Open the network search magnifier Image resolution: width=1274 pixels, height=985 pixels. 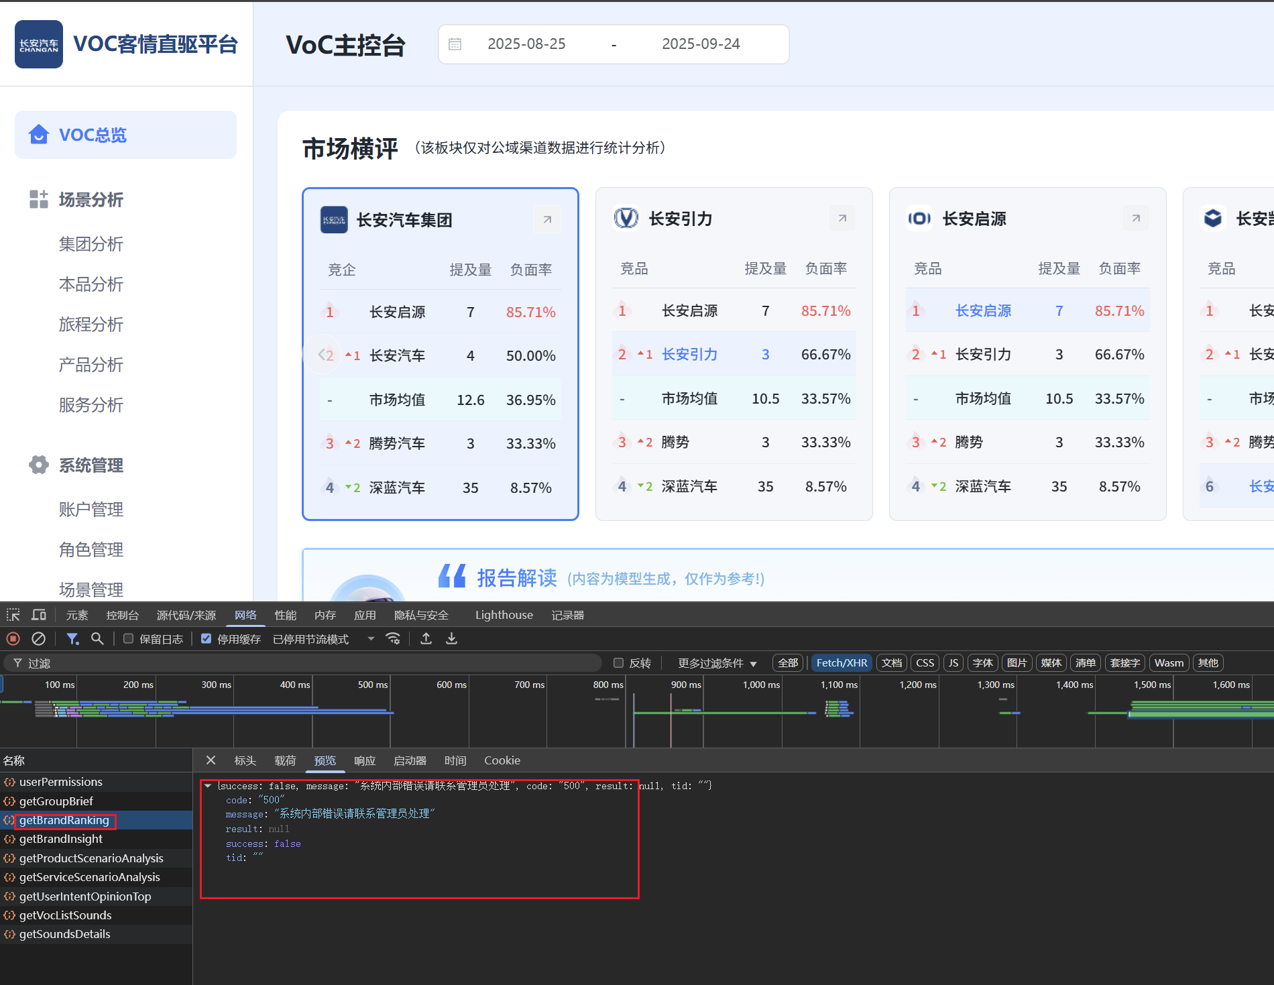coord(97,639)
